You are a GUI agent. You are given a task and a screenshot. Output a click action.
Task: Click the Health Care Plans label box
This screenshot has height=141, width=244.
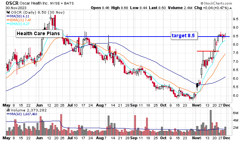click(x=38, y=33)
